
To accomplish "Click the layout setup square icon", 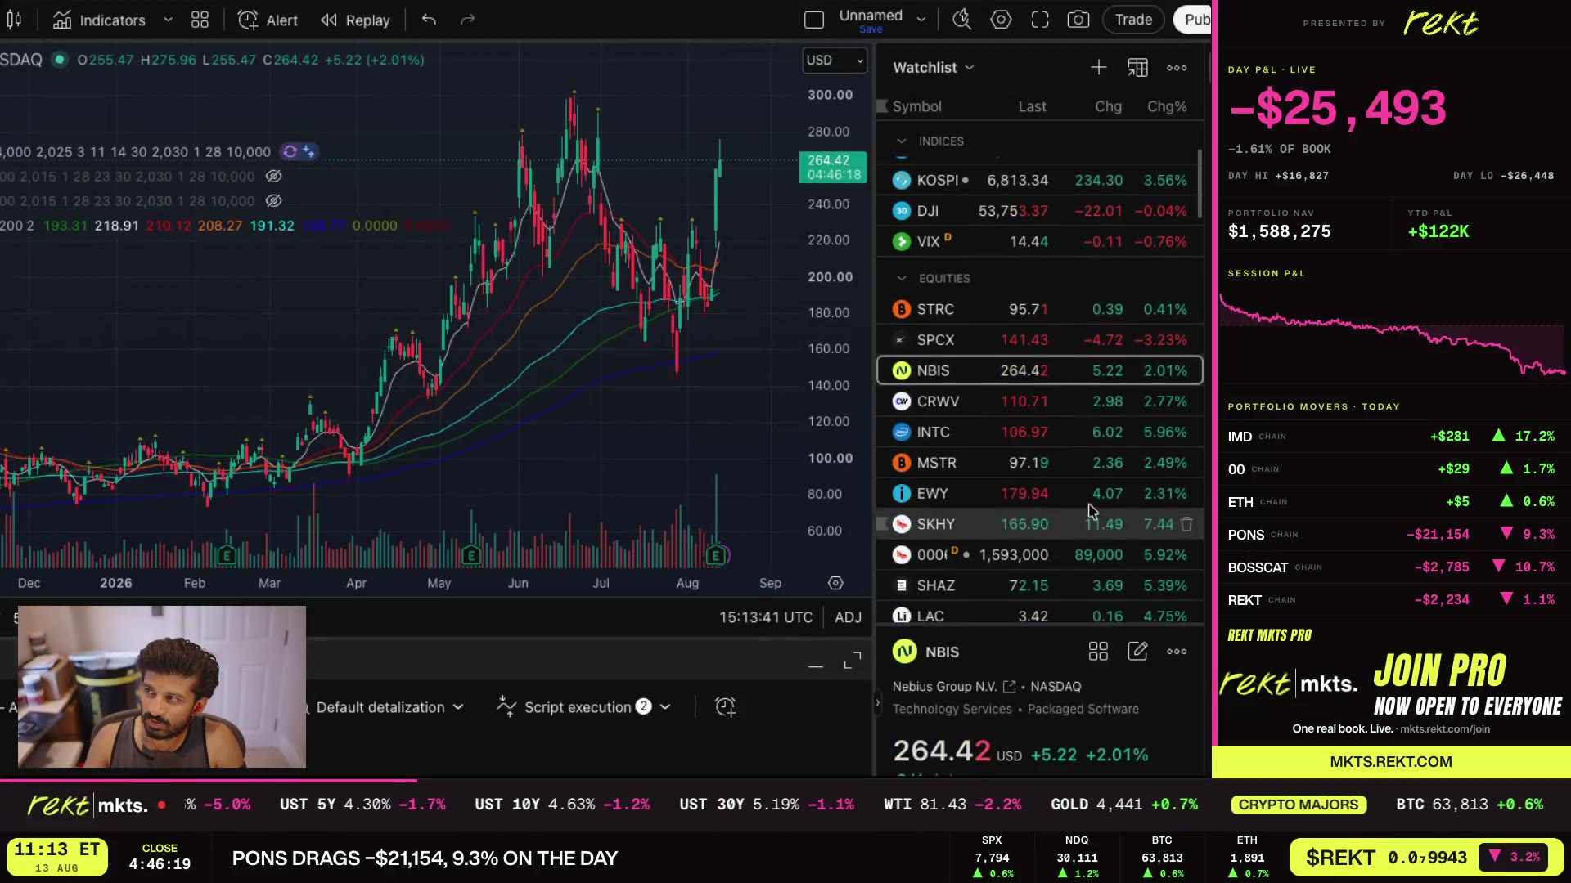I will coord(813,20).
